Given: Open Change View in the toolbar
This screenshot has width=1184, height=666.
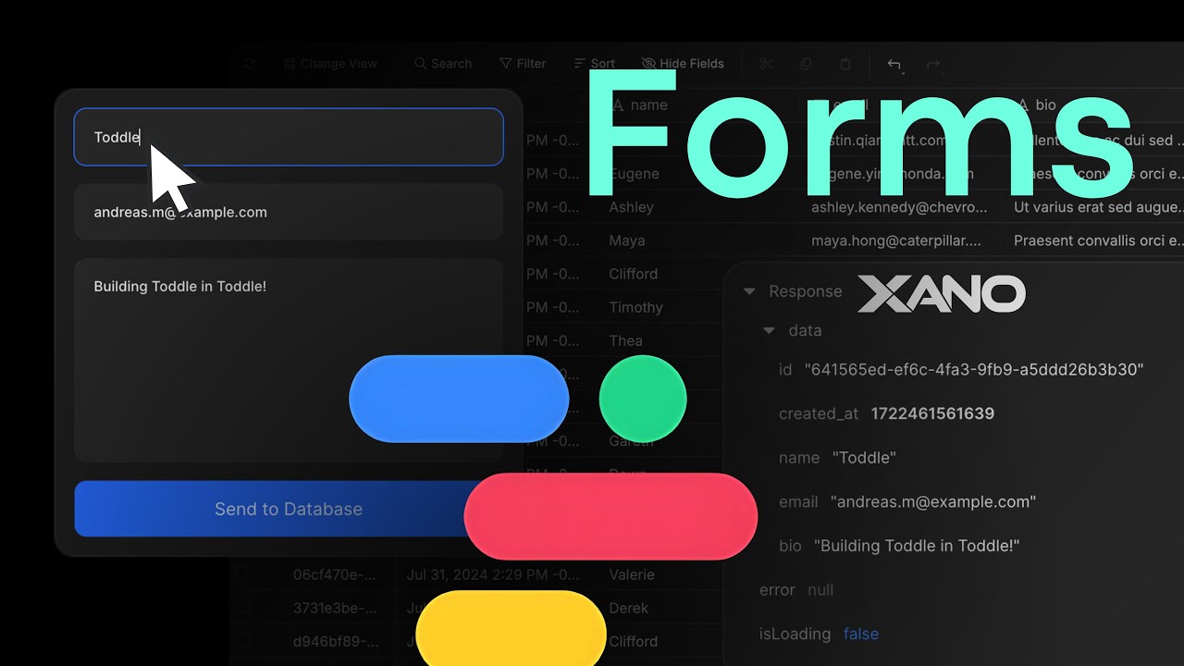Looking at the screenshot, I should [330, 64].
